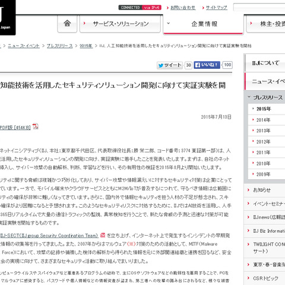This screenshot has height=285, width=285.
Task: Open the PDF file icon
Action: (x=36, y=126)
